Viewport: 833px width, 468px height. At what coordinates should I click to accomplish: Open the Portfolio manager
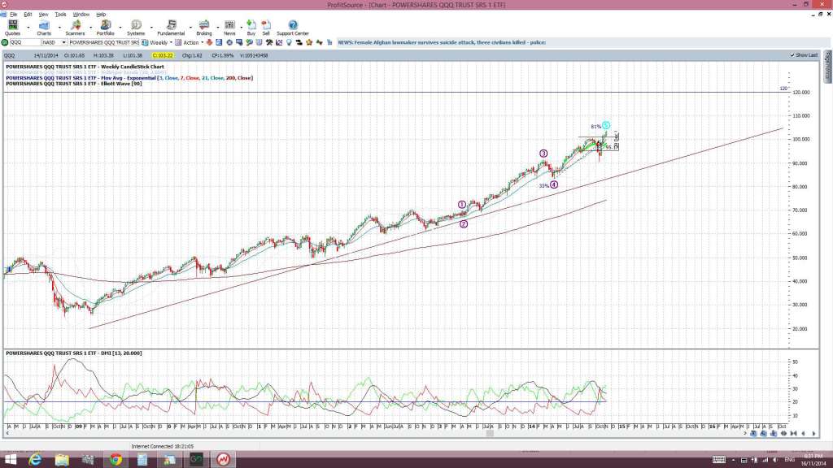[x=105, y=28]
